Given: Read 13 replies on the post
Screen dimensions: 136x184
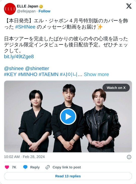Looking at the screenshot, I should coord(68,176).
